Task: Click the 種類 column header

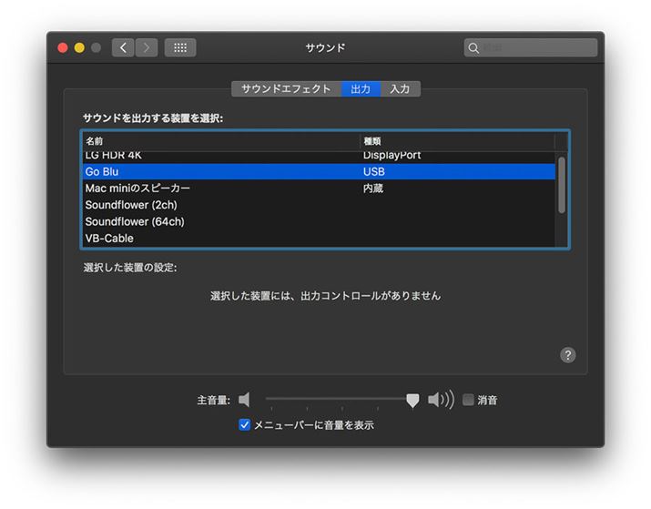Action: tap(457, 141)
